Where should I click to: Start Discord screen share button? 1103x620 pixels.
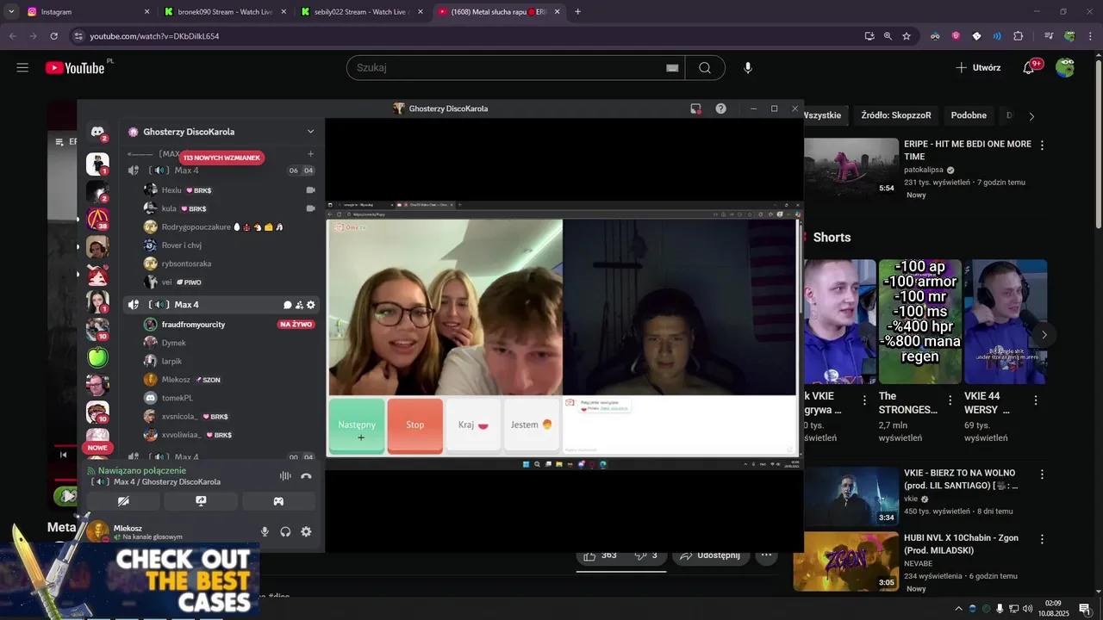coord(201,501)
